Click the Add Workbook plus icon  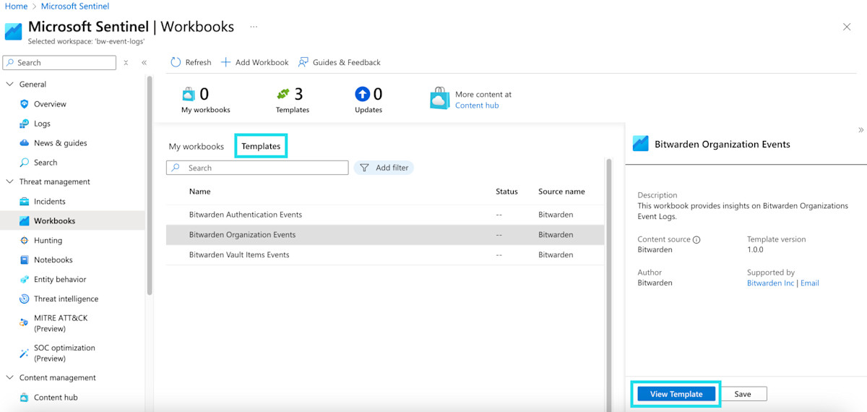tap(225, 62)
